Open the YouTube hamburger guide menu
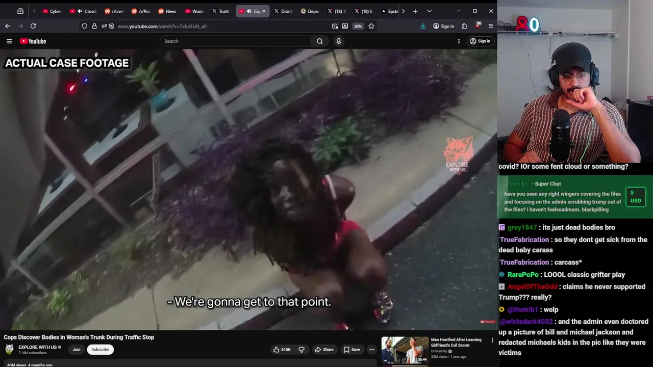 pyautogui.click(x=9, y=41)
